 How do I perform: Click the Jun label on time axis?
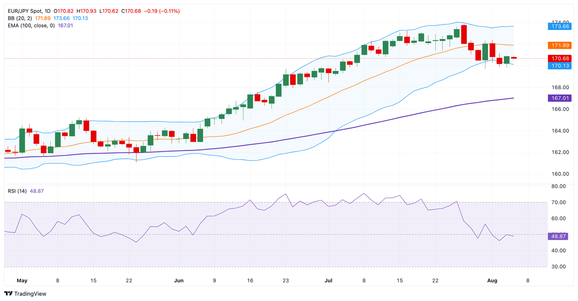(x=179, y=281)
